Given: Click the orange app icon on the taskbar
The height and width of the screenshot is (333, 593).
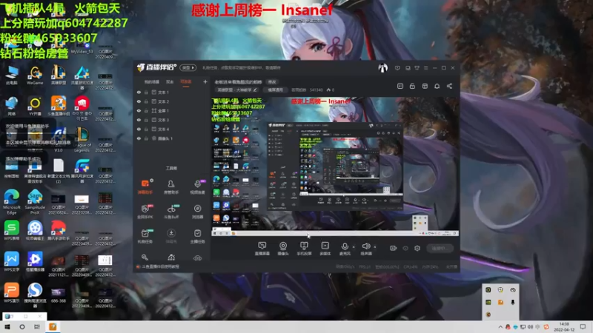Looking at the screenshot, I should point(53,327).
